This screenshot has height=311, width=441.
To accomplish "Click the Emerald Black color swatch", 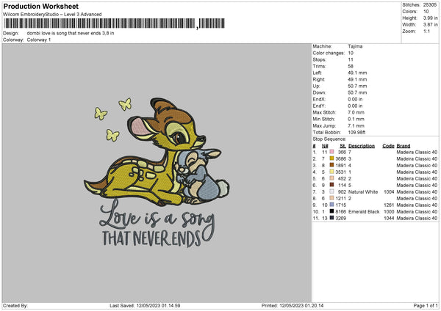I will [331, 211].
